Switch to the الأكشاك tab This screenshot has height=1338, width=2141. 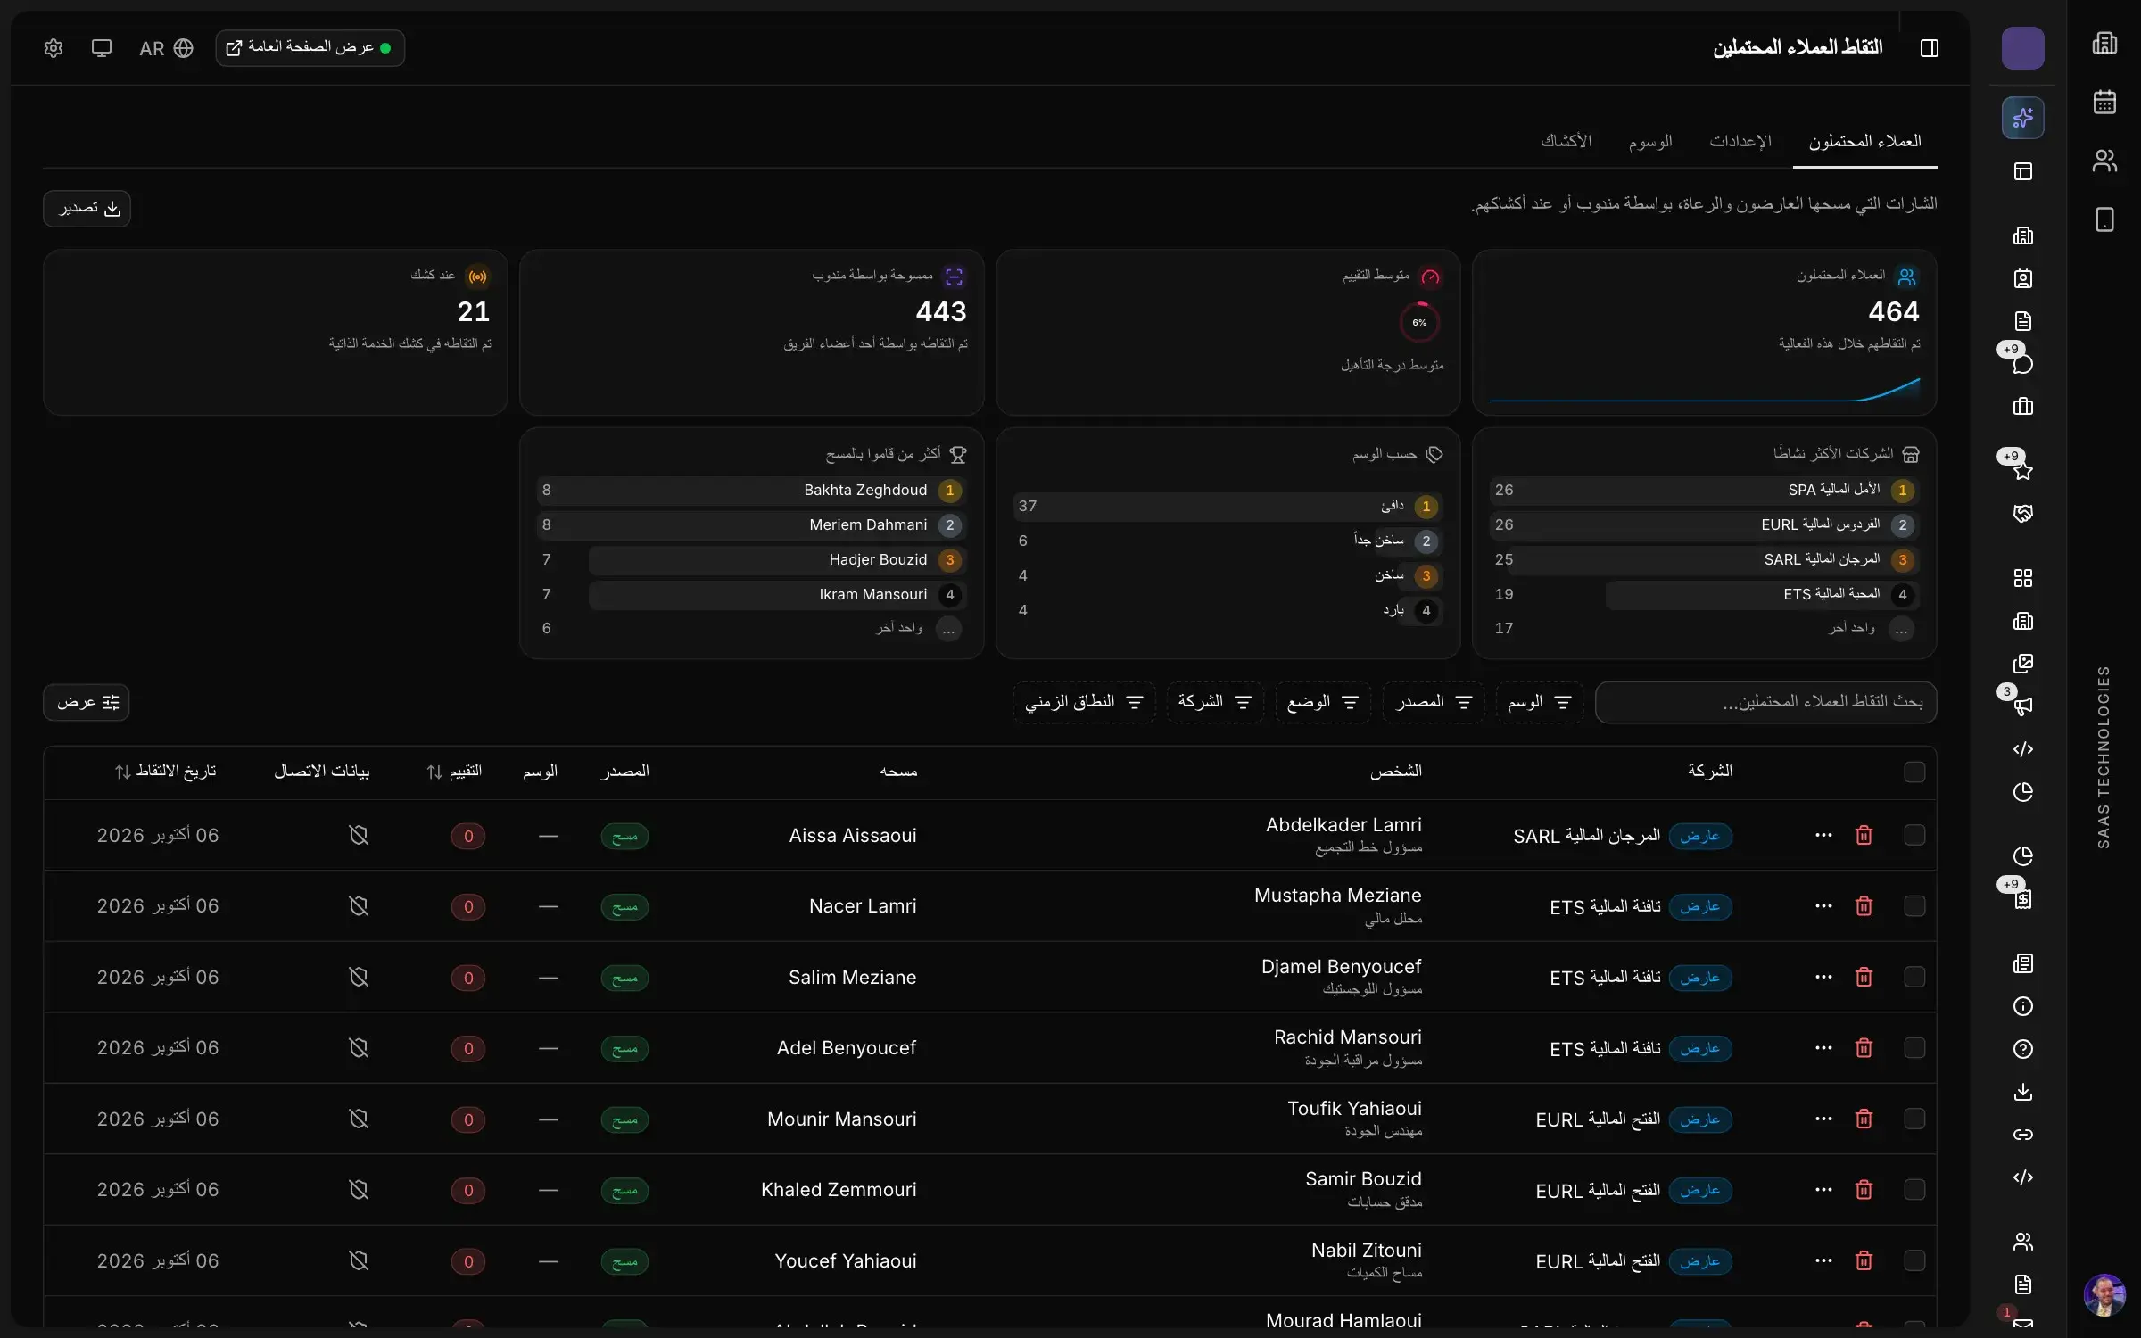[1566, 142]
